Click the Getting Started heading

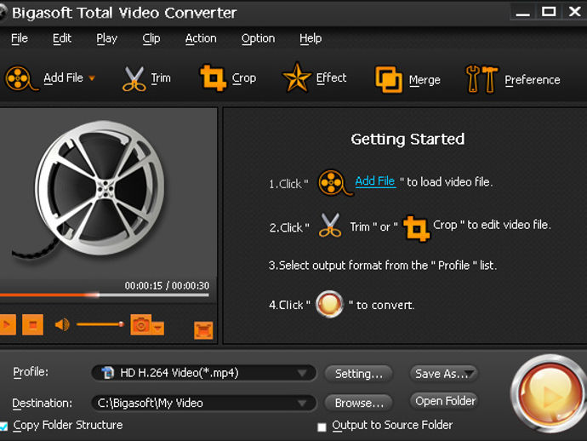coord(407,139)
